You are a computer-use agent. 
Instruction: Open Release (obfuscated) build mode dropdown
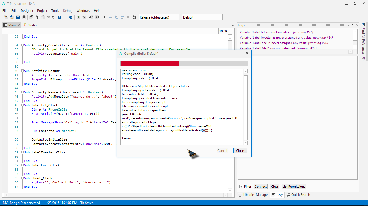point(159,17)
